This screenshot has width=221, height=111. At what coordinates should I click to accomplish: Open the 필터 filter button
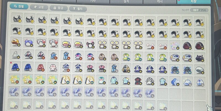coord(78,9)
